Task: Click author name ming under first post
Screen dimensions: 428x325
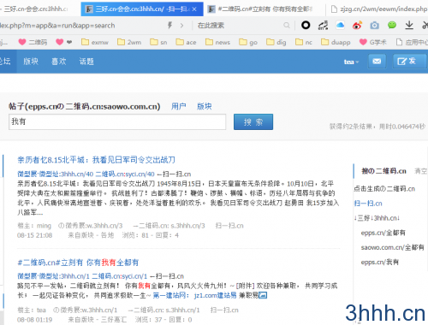Action: pos(44,226)
